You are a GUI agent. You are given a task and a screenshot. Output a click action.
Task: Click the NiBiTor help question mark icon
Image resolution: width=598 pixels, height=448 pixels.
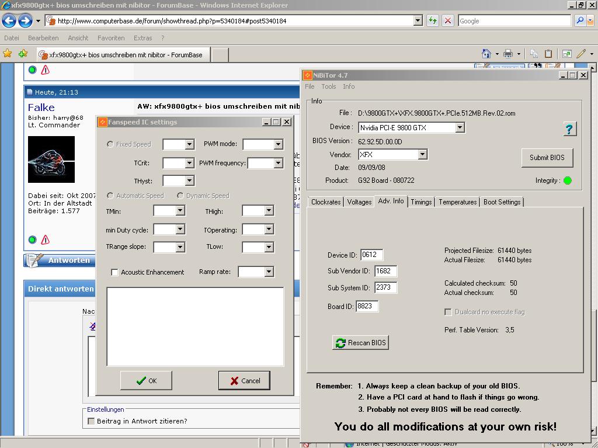(x=569, y=129)
